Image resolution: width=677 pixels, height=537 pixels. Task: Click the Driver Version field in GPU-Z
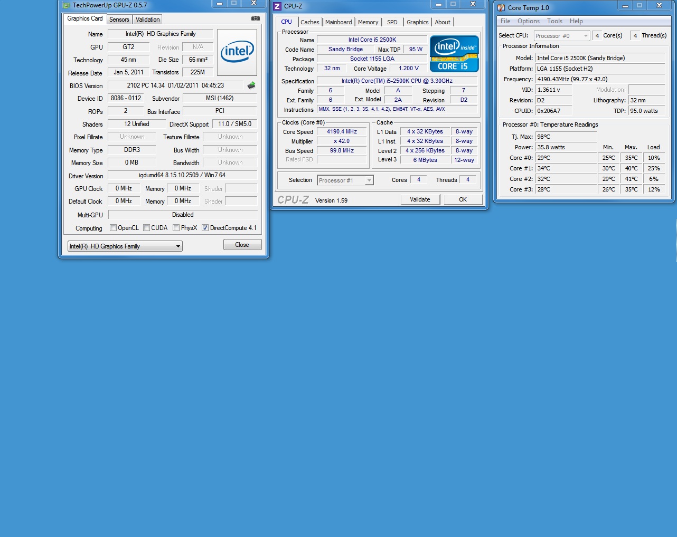pyautogui.click(x=182, y=175)
